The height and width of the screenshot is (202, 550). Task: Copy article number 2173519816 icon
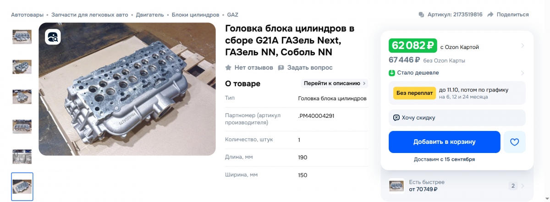[421, 15]
